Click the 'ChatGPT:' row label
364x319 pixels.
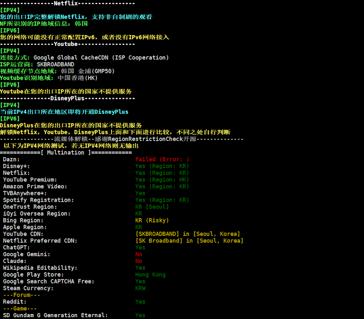point(16,248)
